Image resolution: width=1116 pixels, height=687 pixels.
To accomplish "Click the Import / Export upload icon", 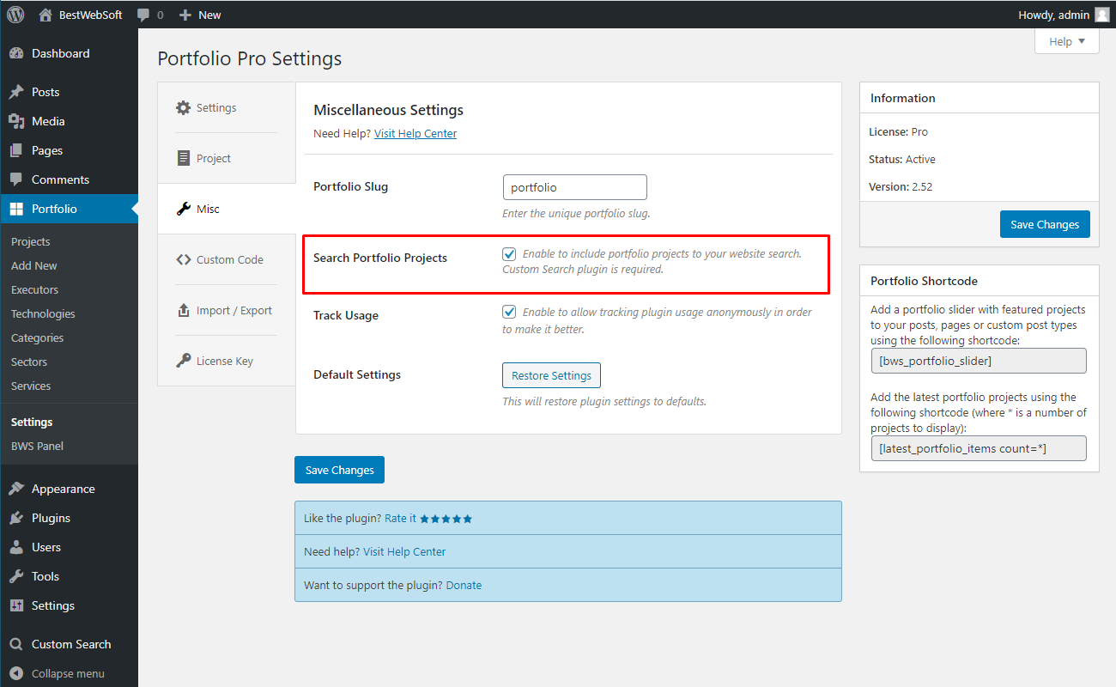I will tap(183, 310).
